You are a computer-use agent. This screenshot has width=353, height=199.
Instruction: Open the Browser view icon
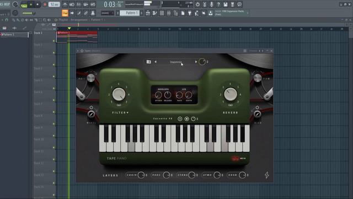coord(176,13)
